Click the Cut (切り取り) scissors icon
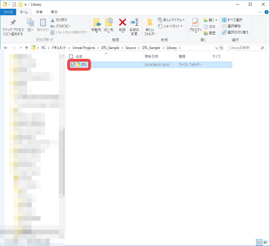 point(53,20)
